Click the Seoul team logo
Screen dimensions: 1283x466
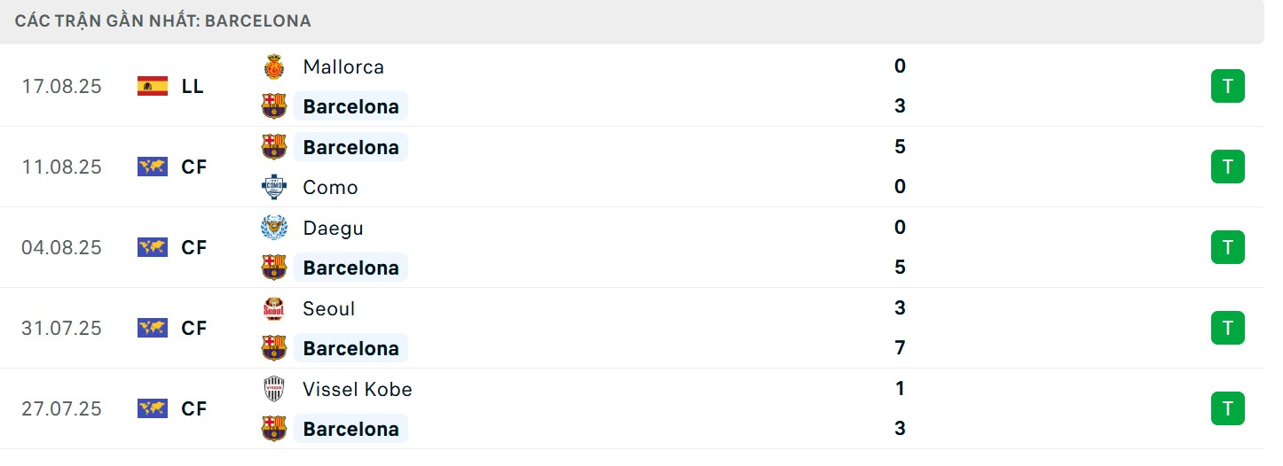[x=274, y=308]
